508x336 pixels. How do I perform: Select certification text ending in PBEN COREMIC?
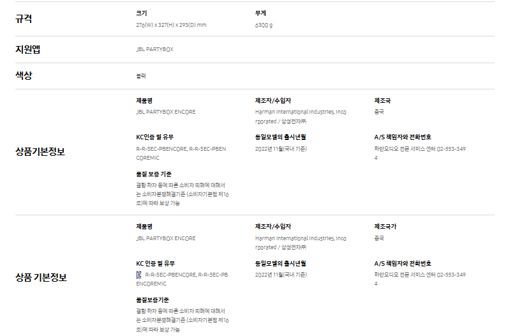181,153
